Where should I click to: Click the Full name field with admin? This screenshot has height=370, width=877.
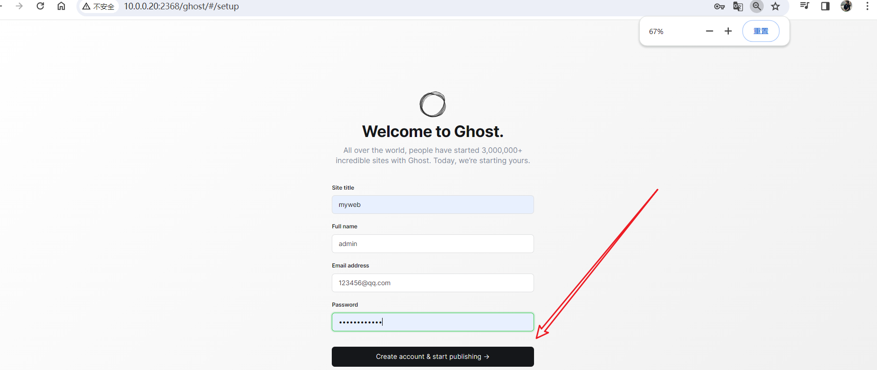433,244
